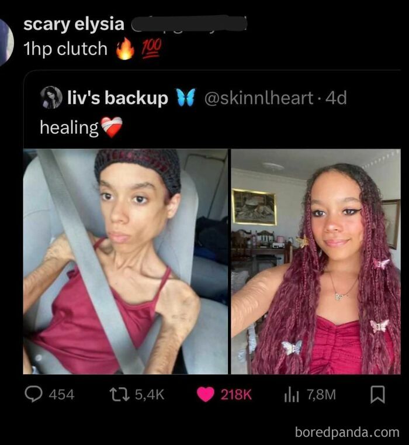Click the 100 emoji
Screen dimensions: 409x445
point(152,49)
